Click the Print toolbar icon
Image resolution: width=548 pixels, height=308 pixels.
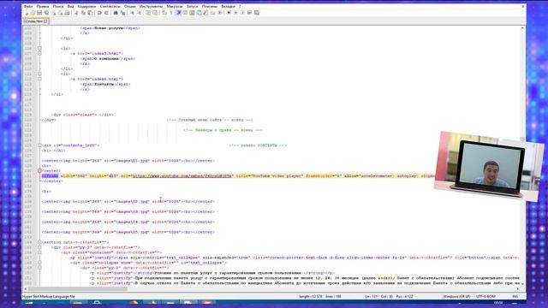pyautogui.click(x=67, y=13)
